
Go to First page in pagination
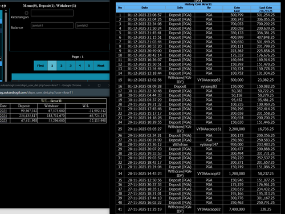(40, 66)
